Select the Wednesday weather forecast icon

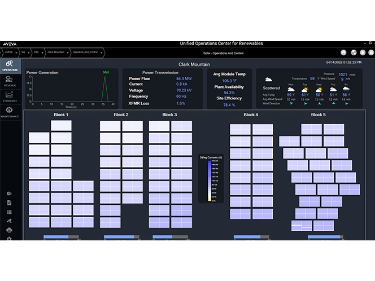(x=319, y=89)
